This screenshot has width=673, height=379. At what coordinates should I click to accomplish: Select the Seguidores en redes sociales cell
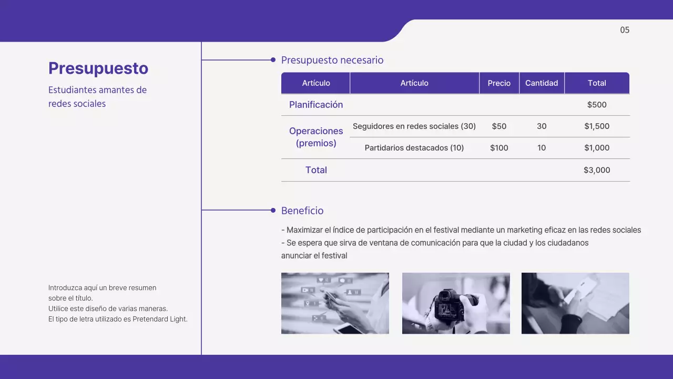(414, 126)
